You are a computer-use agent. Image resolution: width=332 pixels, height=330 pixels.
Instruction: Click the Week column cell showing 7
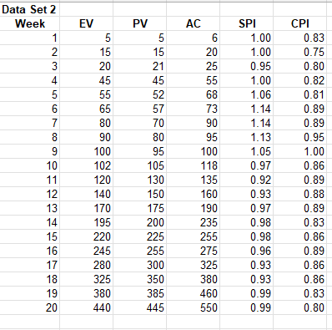29,123
